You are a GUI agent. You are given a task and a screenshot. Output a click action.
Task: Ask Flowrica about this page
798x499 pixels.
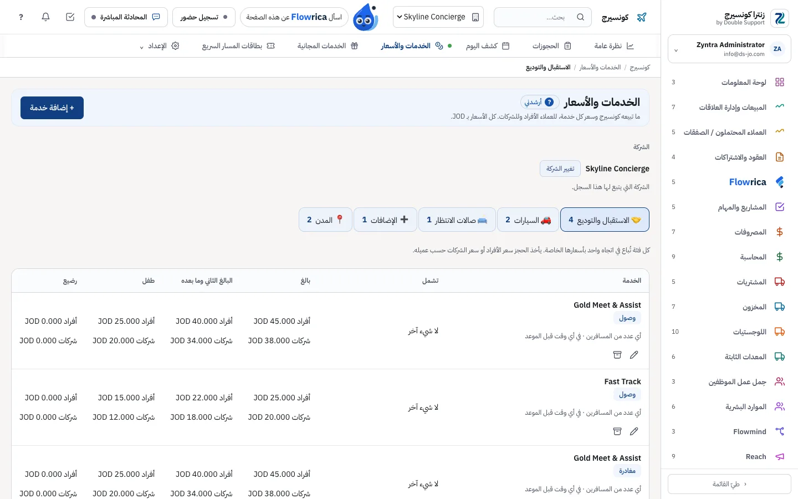pyautogui.click(x=294, y=17)
